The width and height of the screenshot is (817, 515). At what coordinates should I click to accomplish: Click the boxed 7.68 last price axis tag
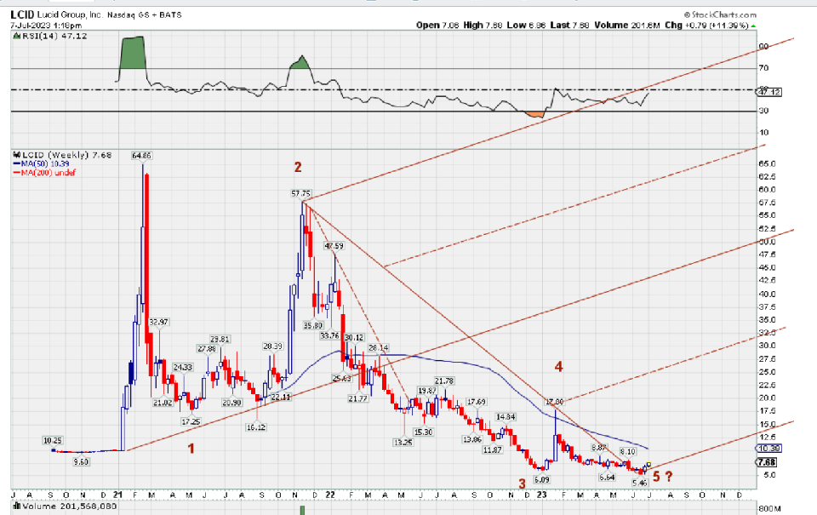767,462
